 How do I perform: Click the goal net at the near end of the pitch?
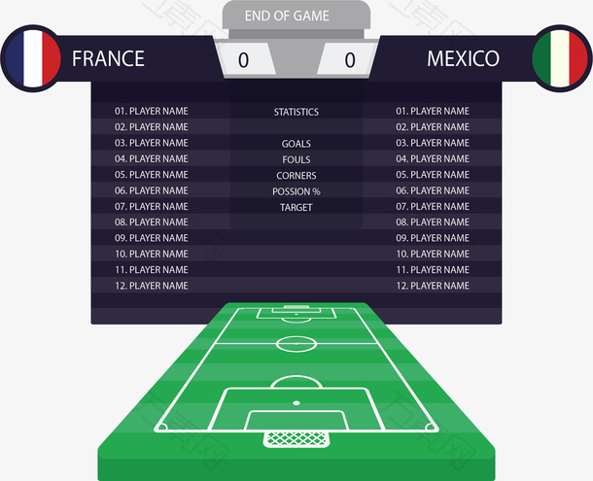click(x=296, y=438)
